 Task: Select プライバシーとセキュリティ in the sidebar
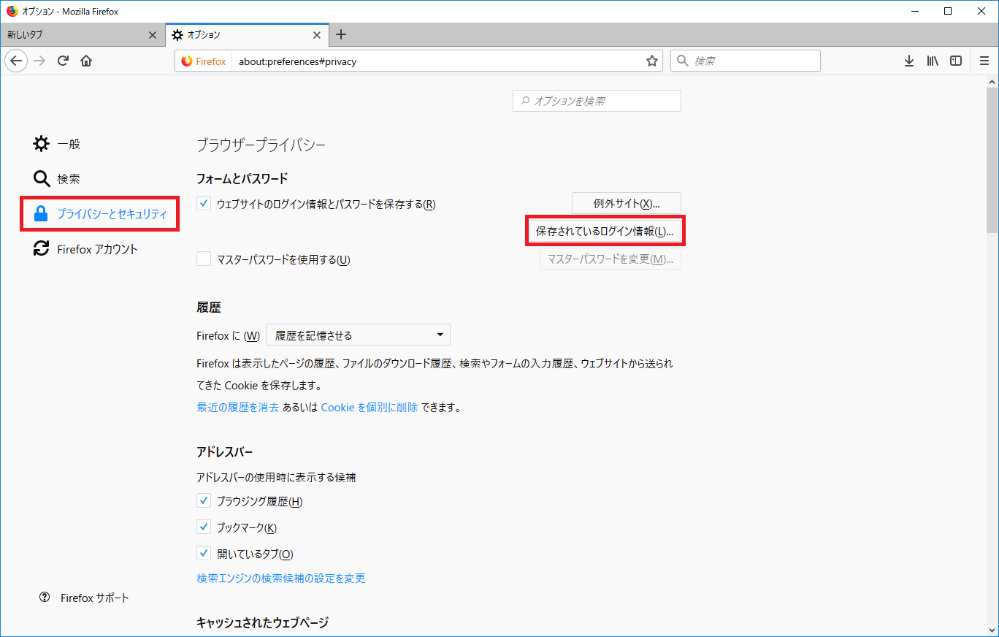coord(100,214)
